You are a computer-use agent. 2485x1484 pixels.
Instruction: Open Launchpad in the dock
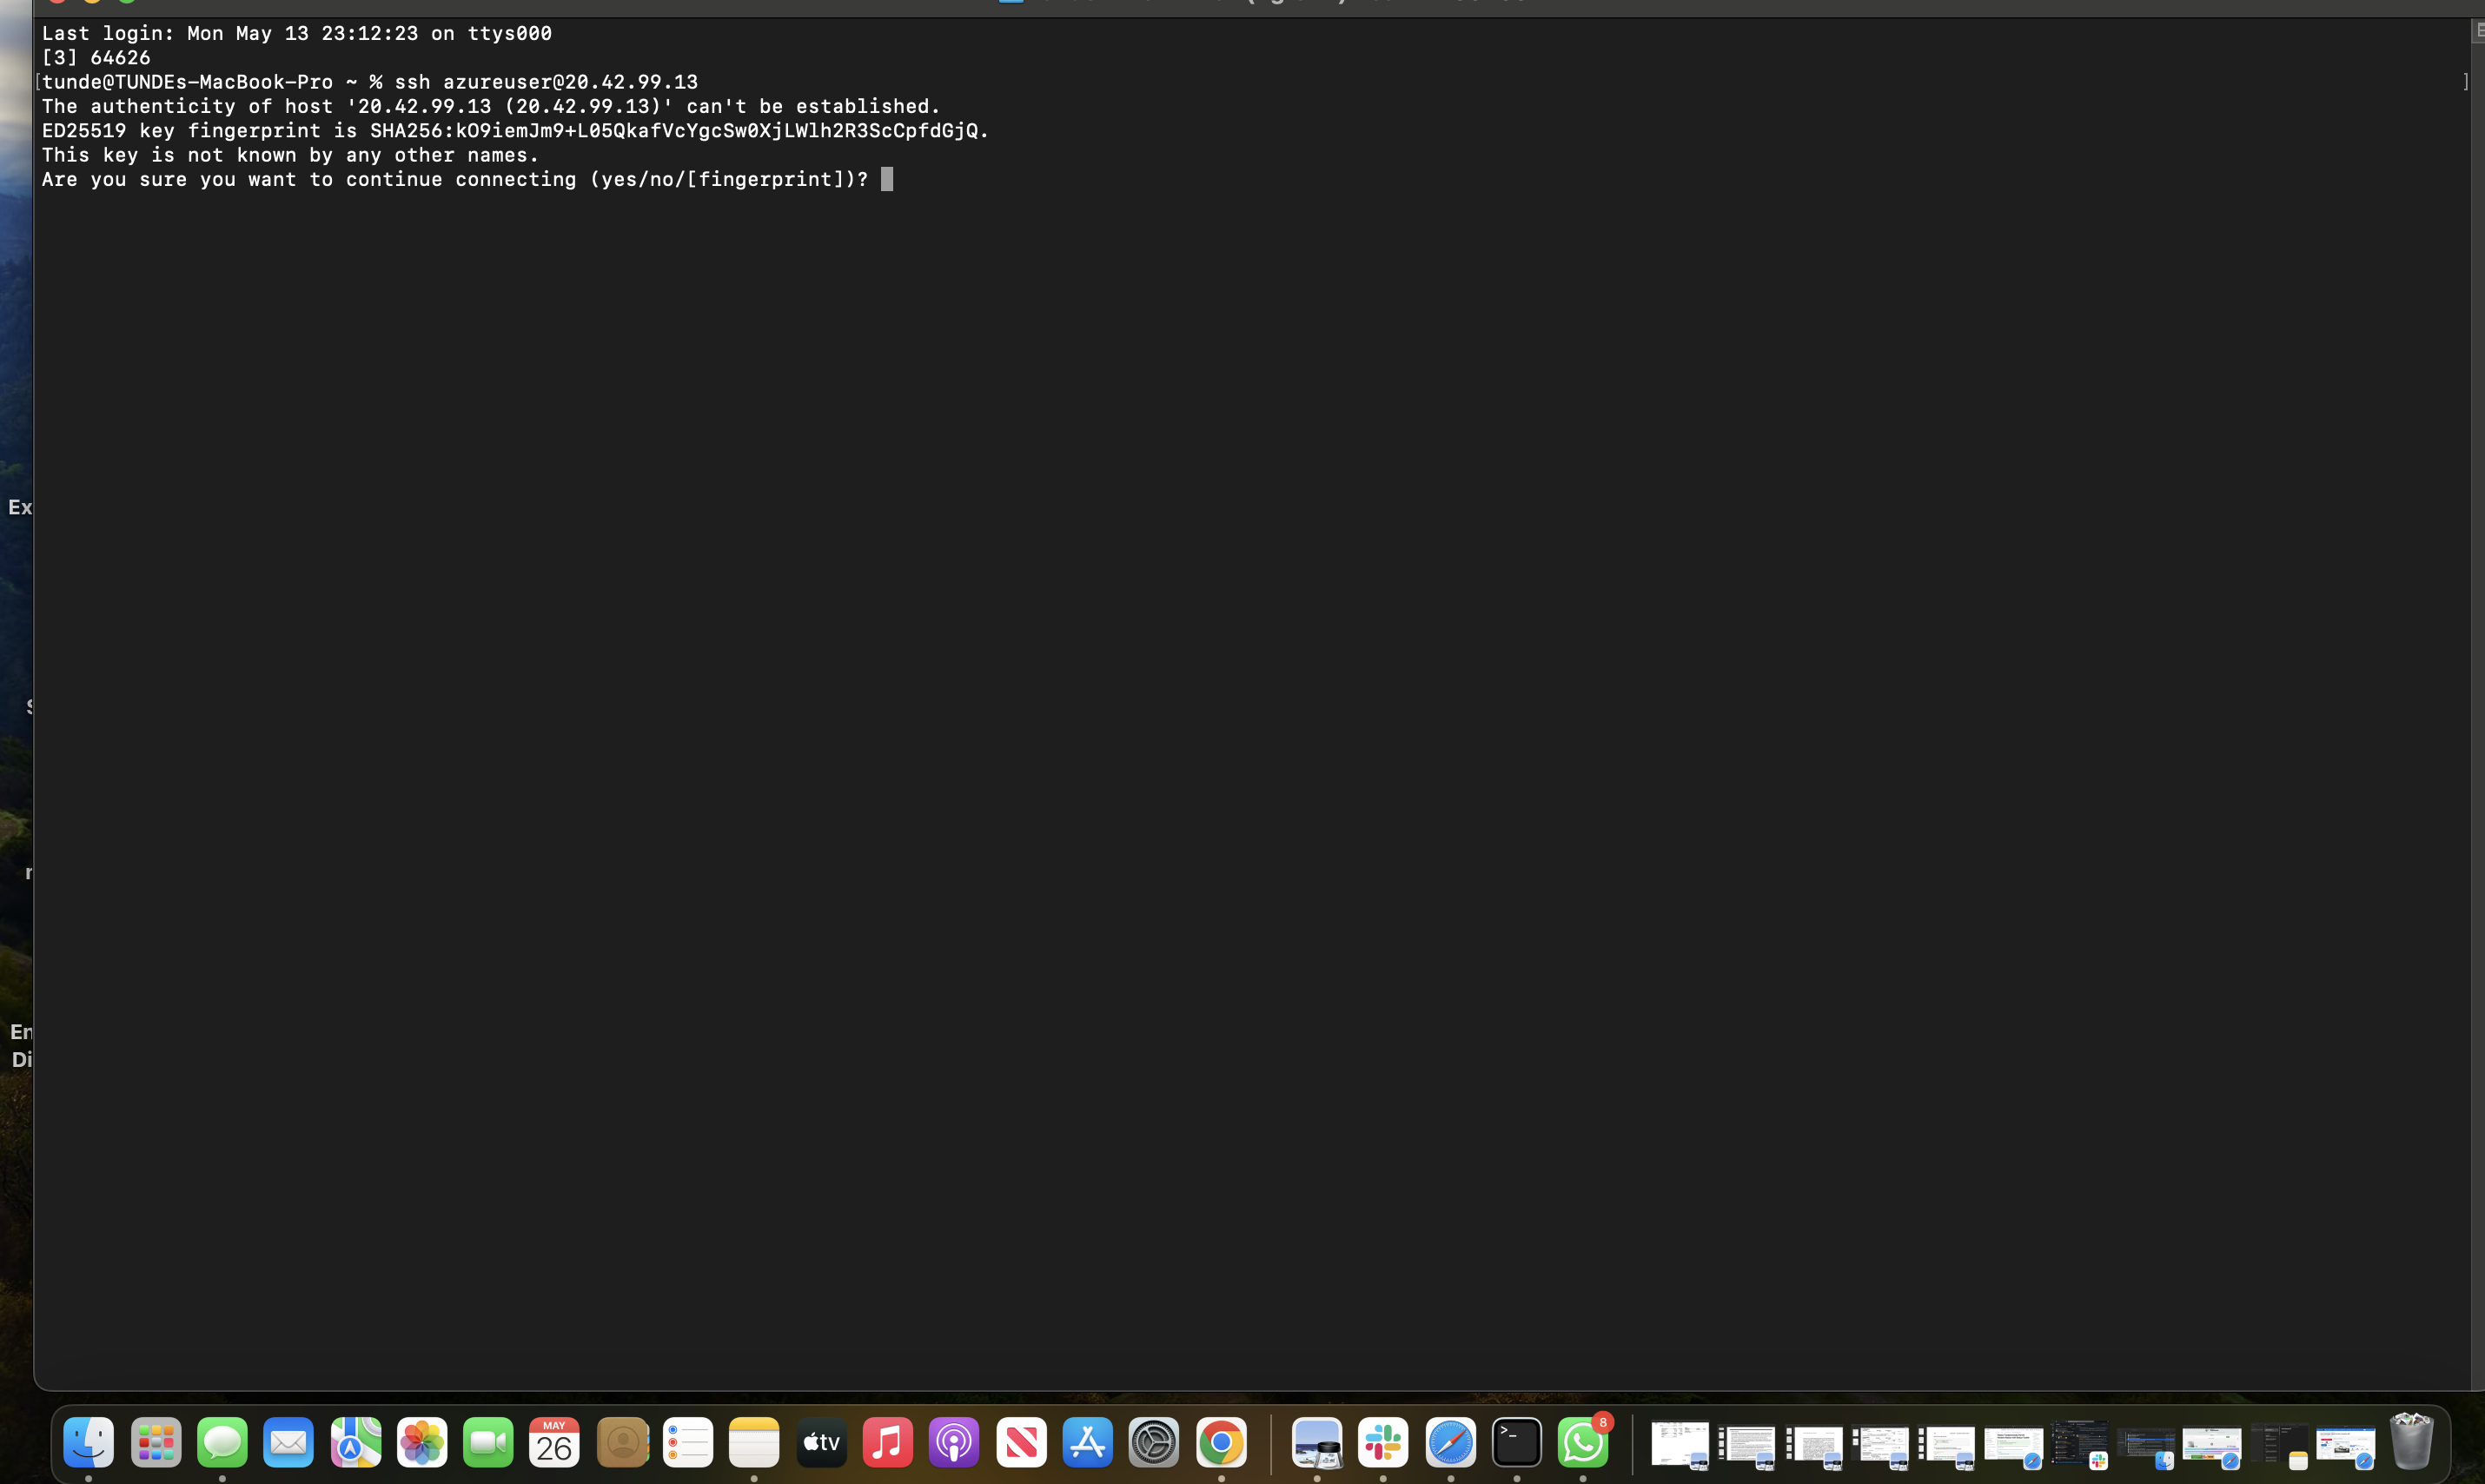[156, 1442]
